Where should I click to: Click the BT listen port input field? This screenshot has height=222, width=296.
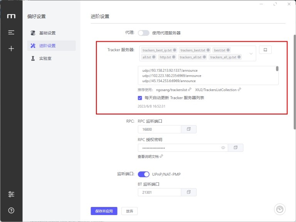(160, 192)
